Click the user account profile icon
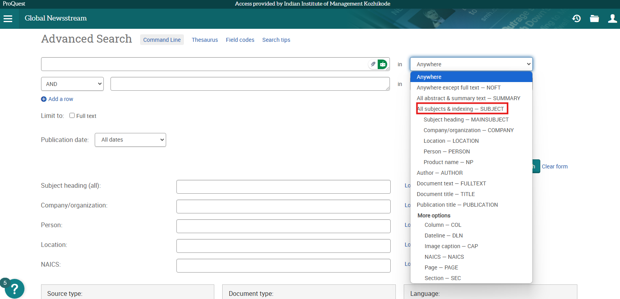 click(x=612, y=19)
